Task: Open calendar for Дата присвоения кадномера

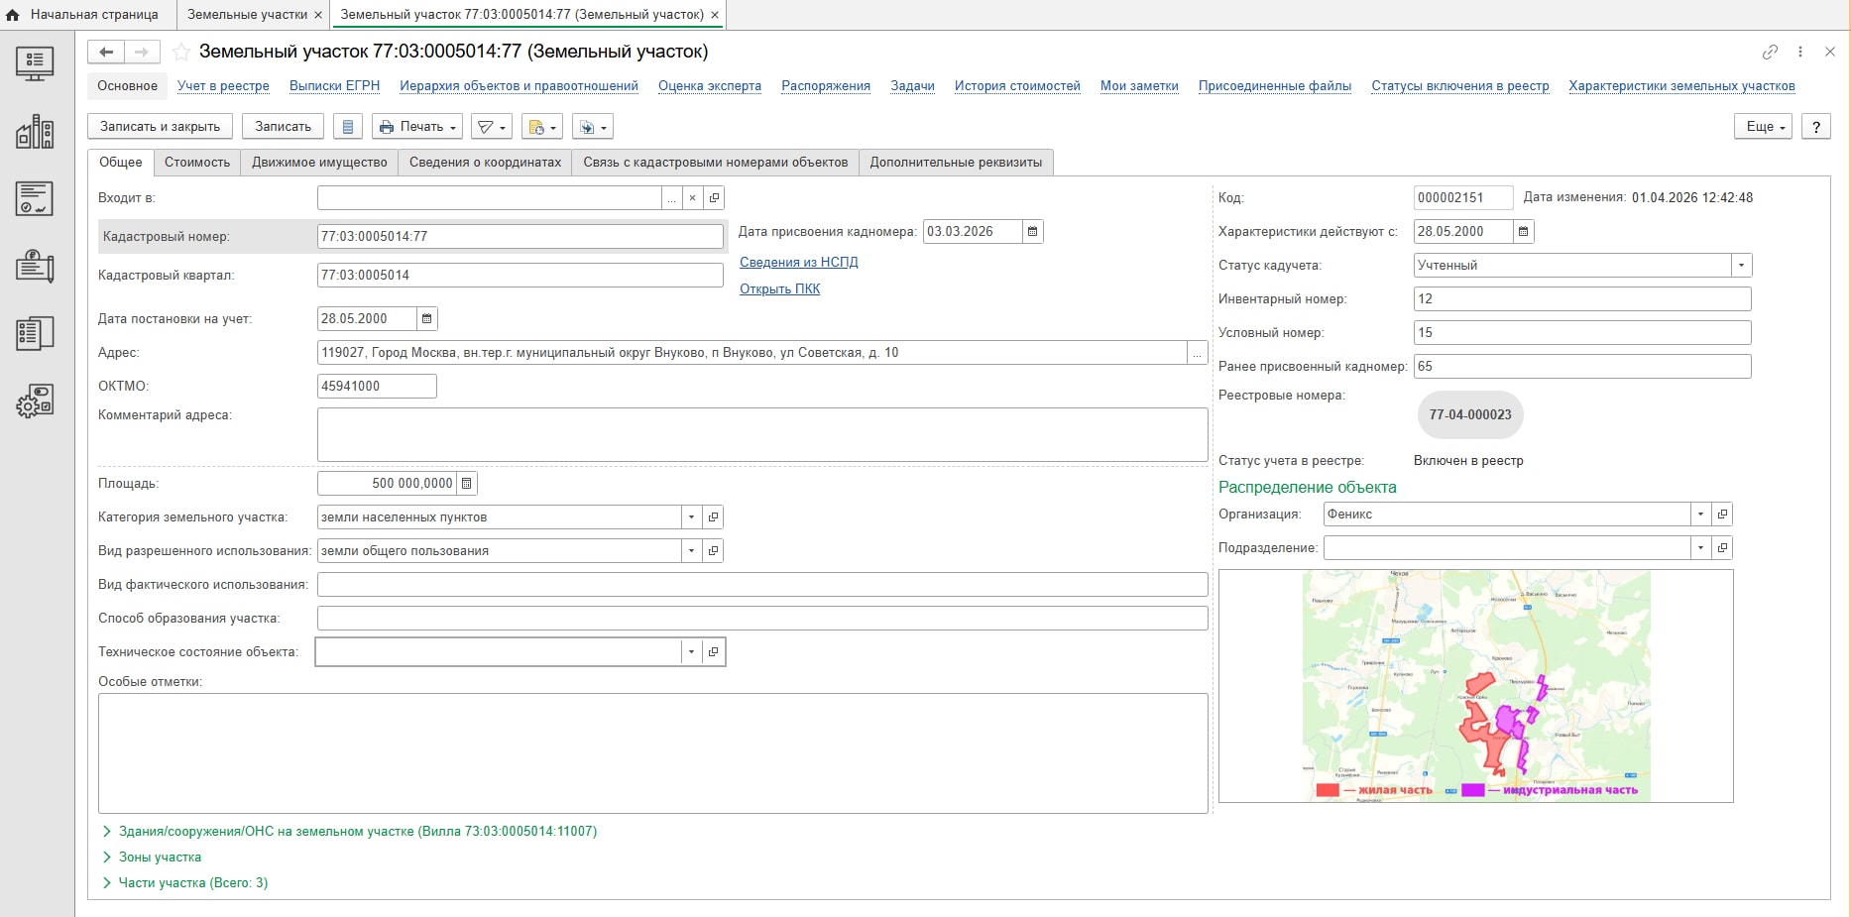Action: 1033,232
